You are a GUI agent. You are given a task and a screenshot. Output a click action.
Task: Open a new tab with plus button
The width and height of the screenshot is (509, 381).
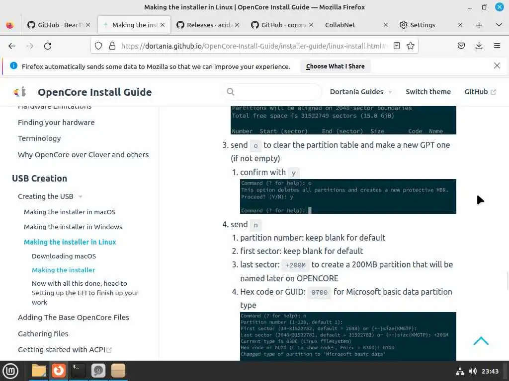(x=479, y=25)
